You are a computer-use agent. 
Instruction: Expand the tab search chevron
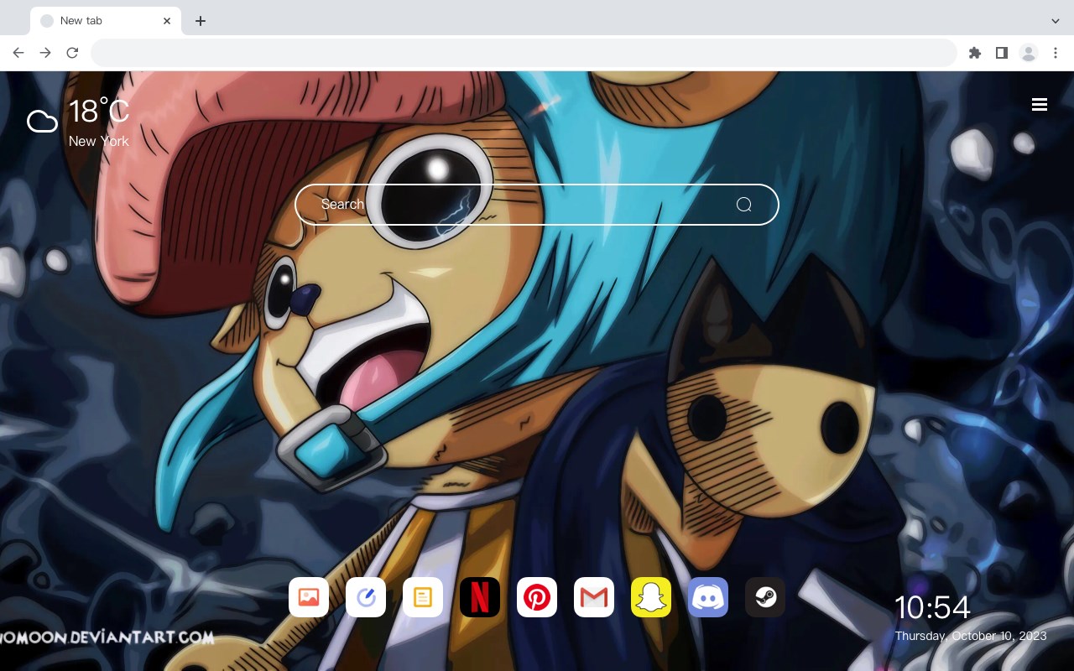pyautogui.click(x=1056, y=21)
